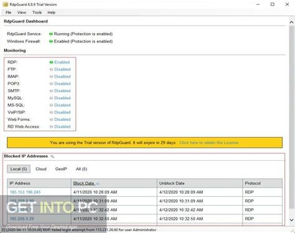Select unblock date 4/12/2020 10:31:09 AM cell
This screenshot has width=295, height=233.
coord(200,201)
